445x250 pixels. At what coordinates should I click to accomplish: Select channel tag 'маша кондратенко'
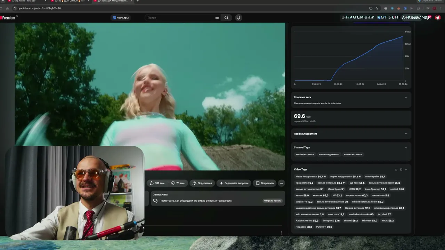[329, 154]
